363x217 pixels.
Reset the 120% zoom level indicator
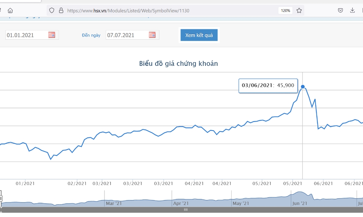(286, 11)
